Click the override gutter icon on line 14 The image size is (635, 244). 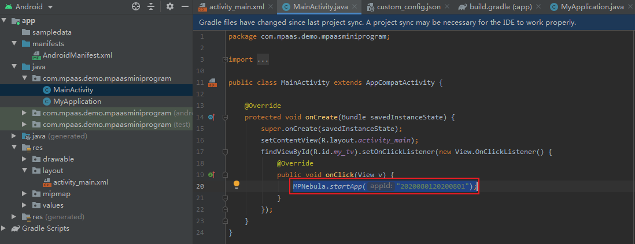tap(212, 118)
